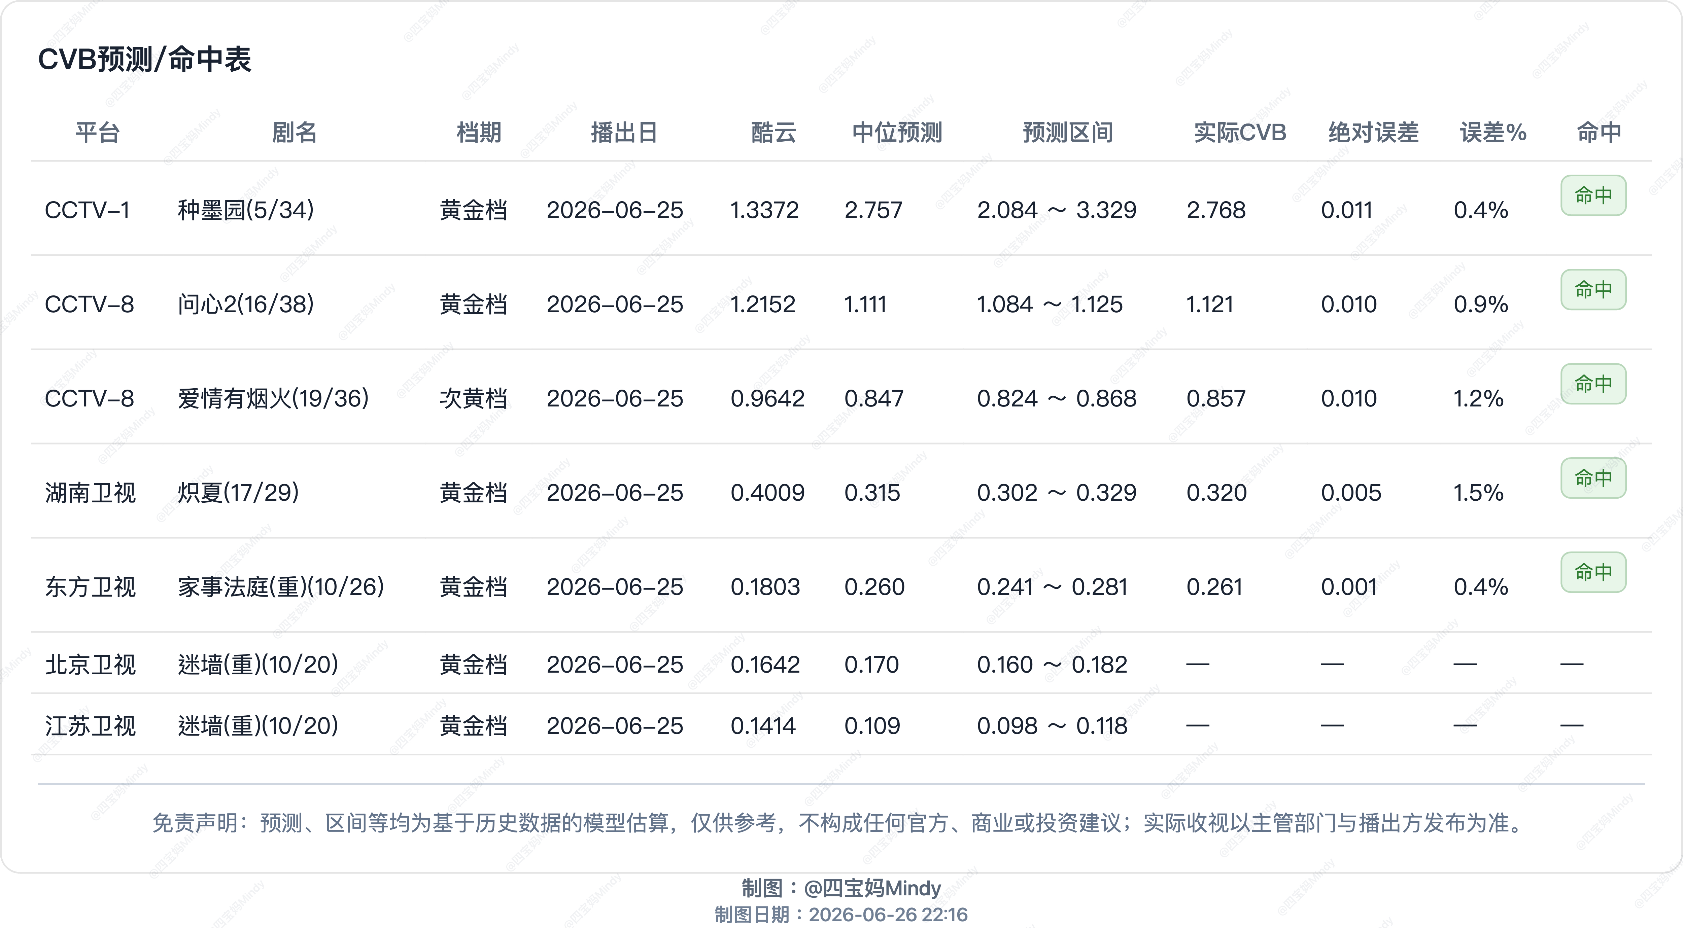Click the 绝对误差 column header
Image resolution: width=1683 pixels, height=928 pixels.
click(1373, 133)
